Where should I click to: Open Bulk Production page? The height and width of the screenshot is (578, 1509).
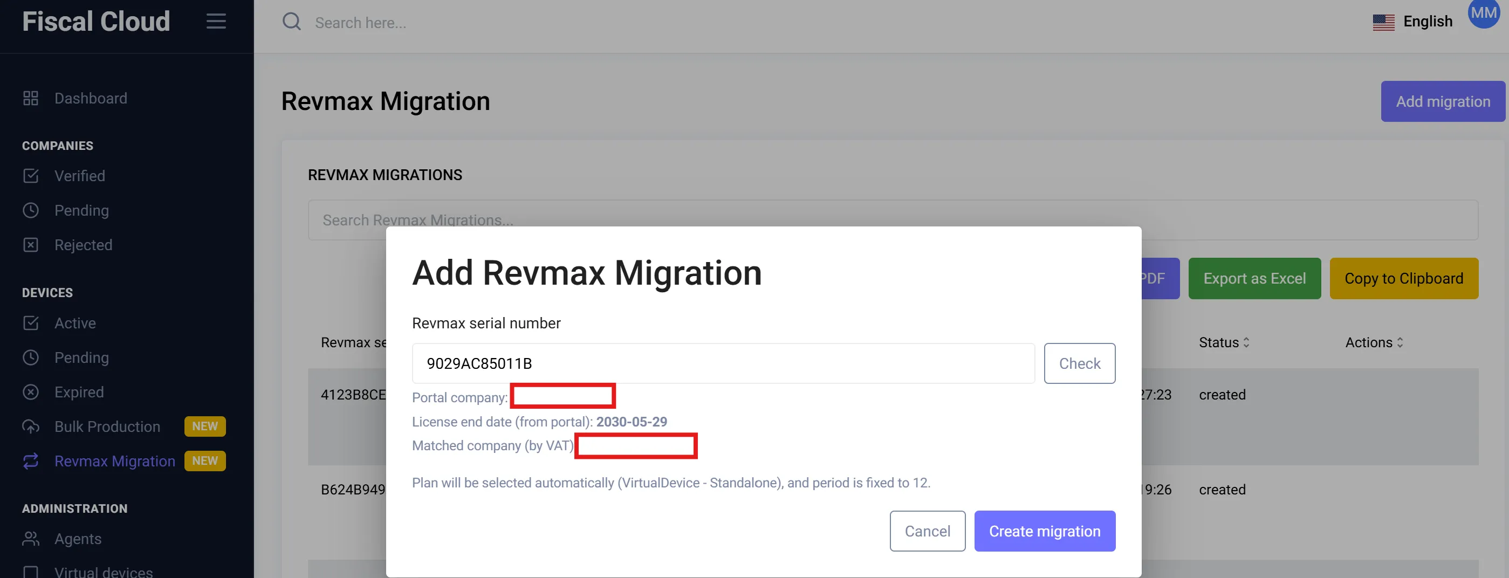(x=107, y=426)
